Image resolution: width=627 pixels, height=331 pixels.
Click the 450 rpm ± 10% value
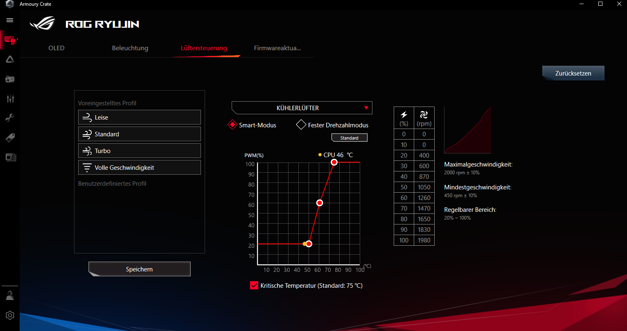[x=460, y=195]
